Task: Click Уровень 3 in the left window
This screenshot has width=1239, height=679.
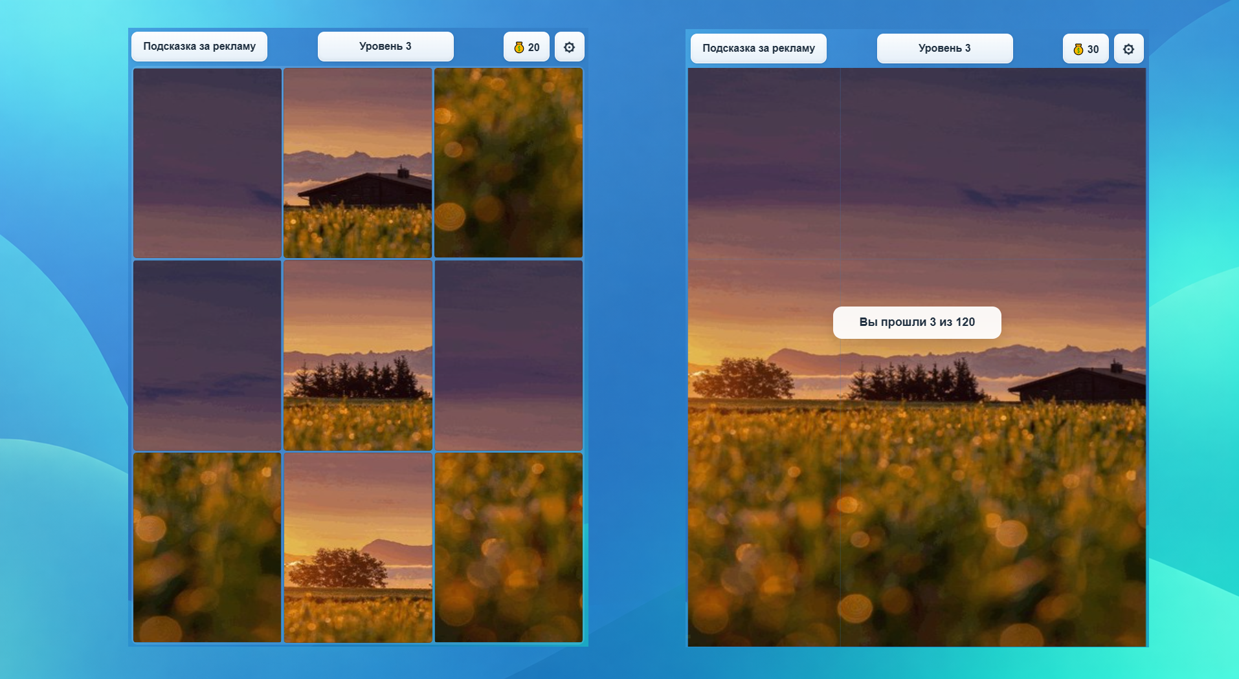Action: tap(385, 46)
